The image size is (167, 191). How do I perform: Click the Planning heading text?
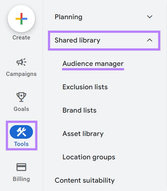click(68, 17)
